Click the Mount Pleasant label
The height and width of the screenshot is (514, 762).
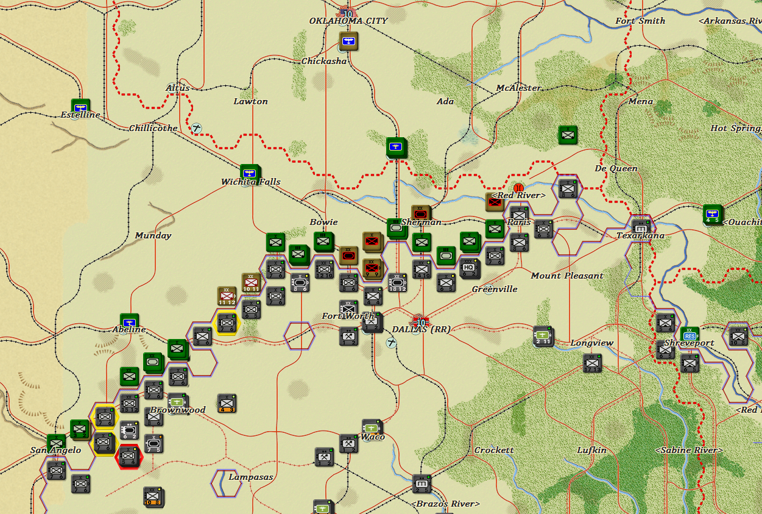click(567, 276)
